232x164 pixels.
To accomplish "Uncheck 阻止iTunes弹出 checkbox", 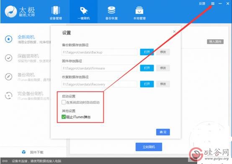I will tap(64, 117).
